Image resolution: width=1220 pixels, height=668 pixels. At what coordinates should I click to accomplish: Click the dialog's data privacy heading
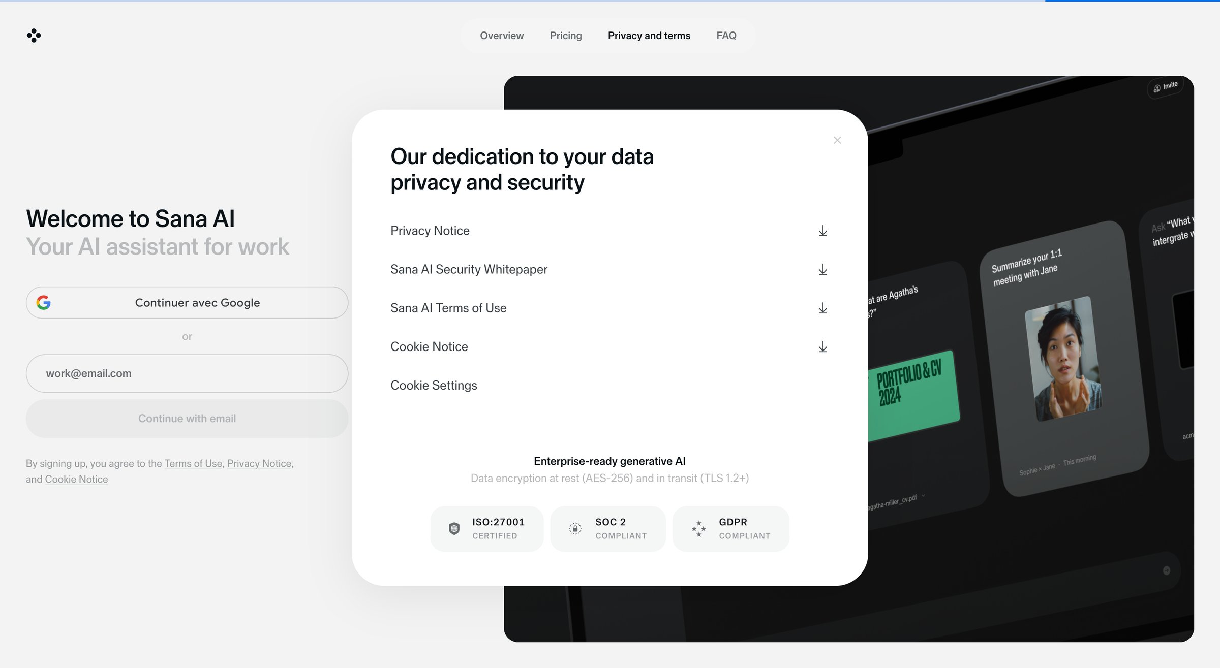coord(522,170)
